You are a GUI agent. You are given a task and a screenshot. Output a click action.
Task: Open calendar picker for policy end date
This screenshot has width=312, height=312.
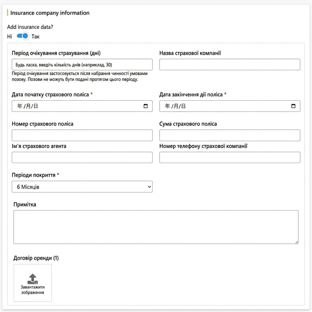coord(293,106)
